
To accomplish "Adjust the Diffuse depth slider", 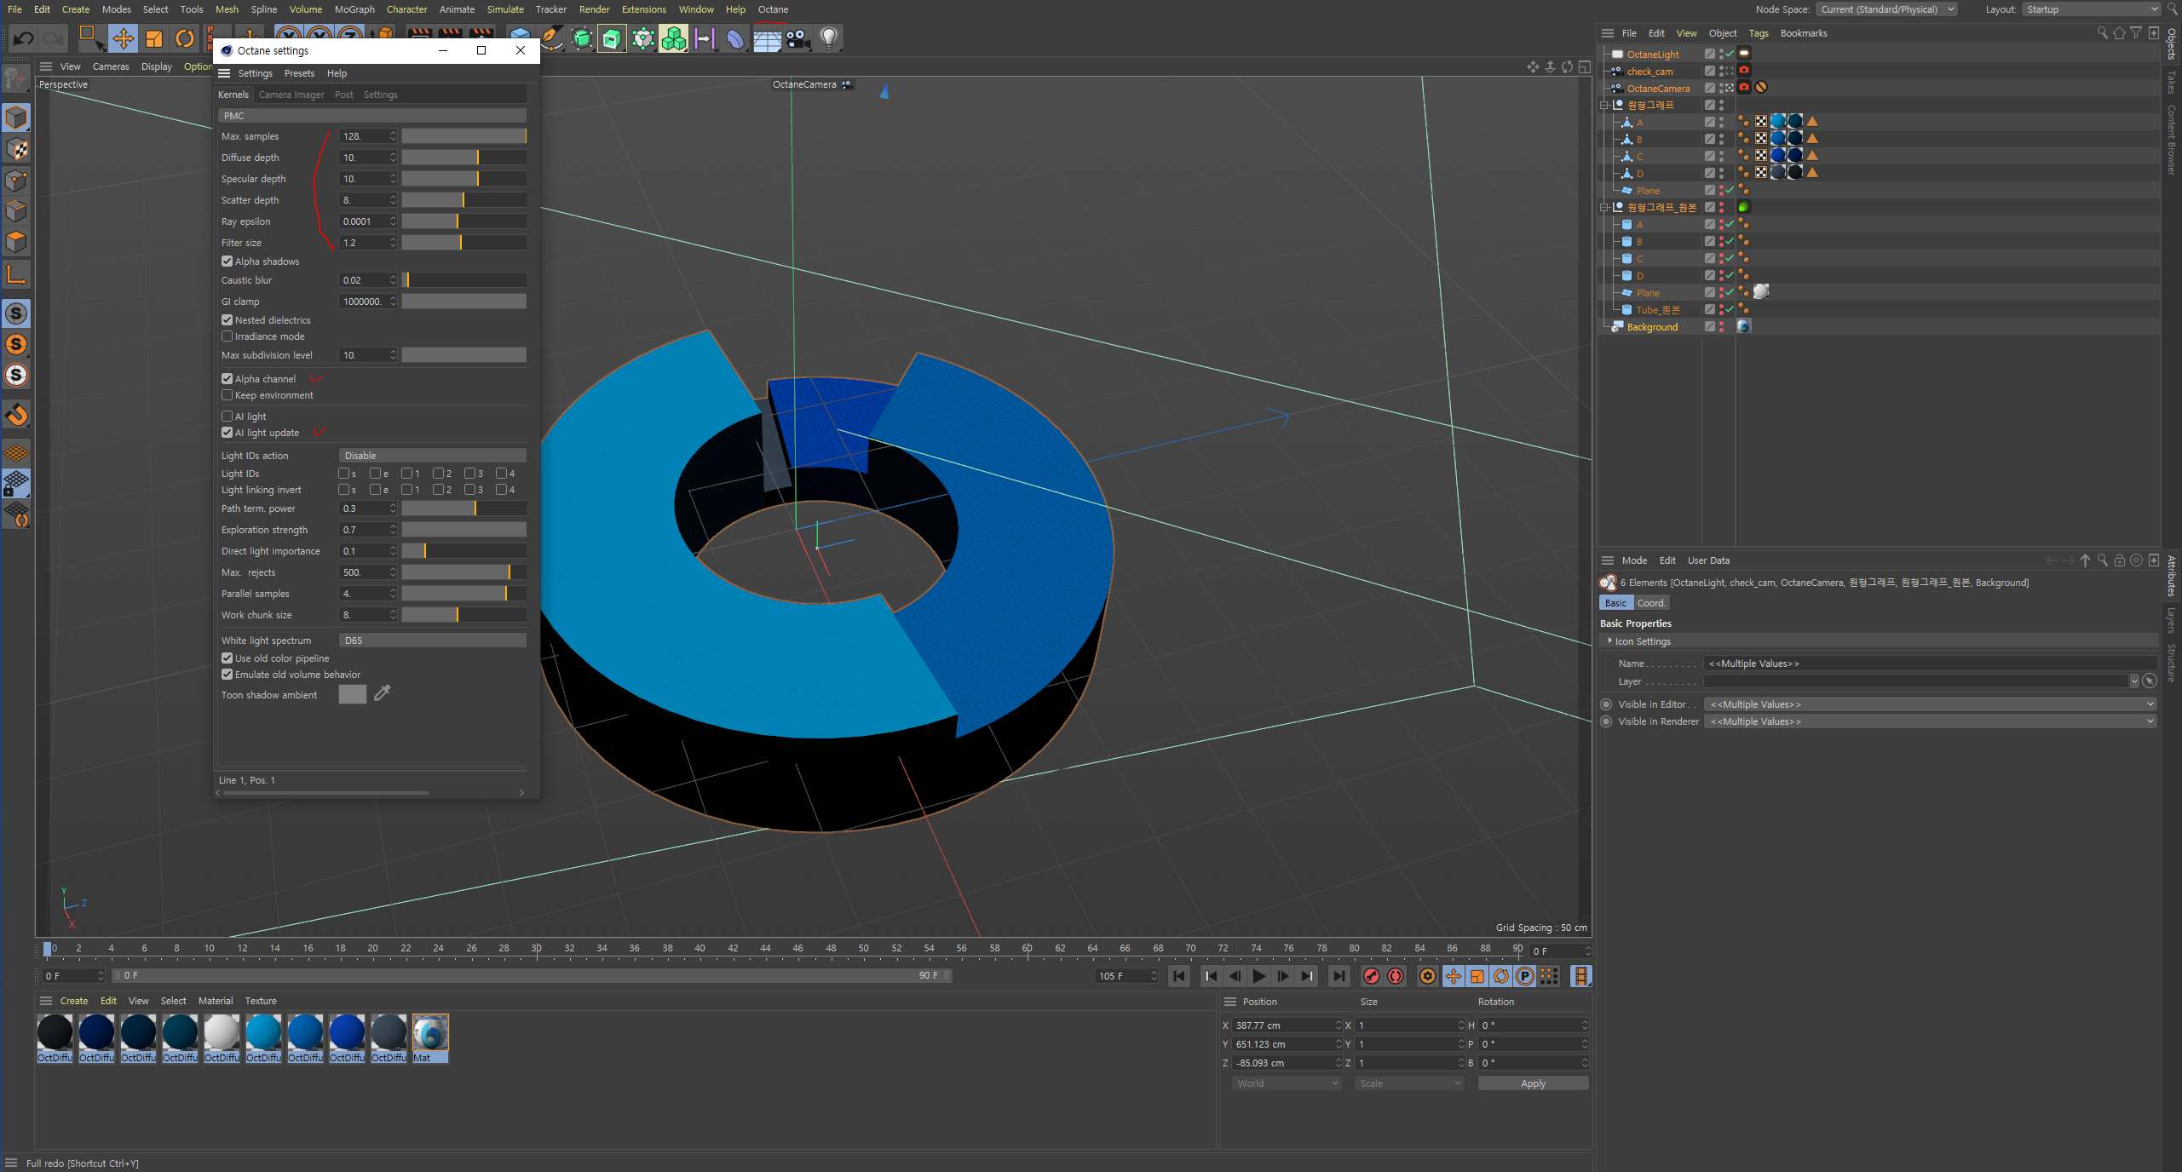I will pos(463,158).
